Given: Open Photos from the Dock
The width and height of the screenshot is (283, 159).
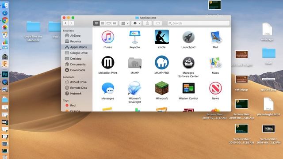Looking at the screenshot, I should click(5, 27).
